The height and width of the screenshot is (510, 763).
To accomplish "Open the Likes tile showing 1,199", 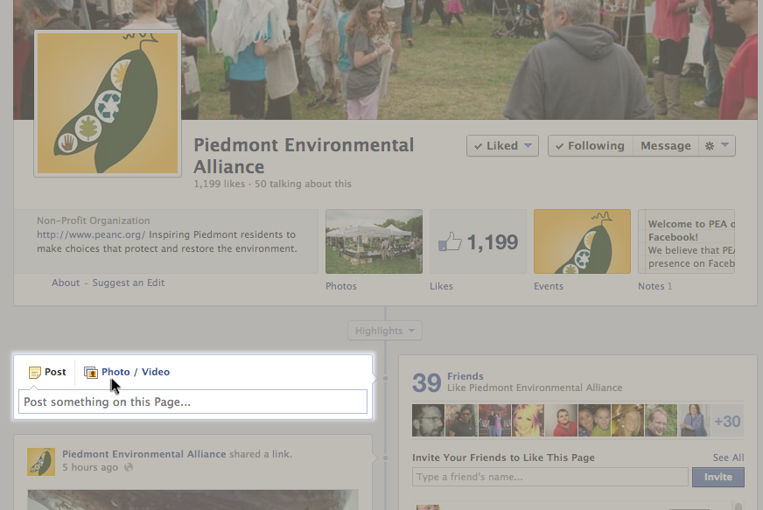I will click(x=478, y=241).
